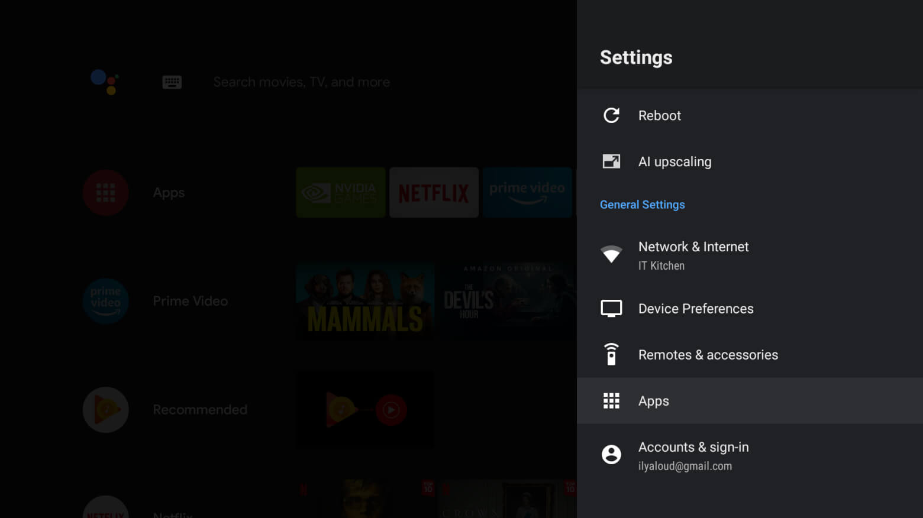The height and width of the screenshot is (518, 923).
Task: Open Remotes & accessories remote icon
Action: 611,354
